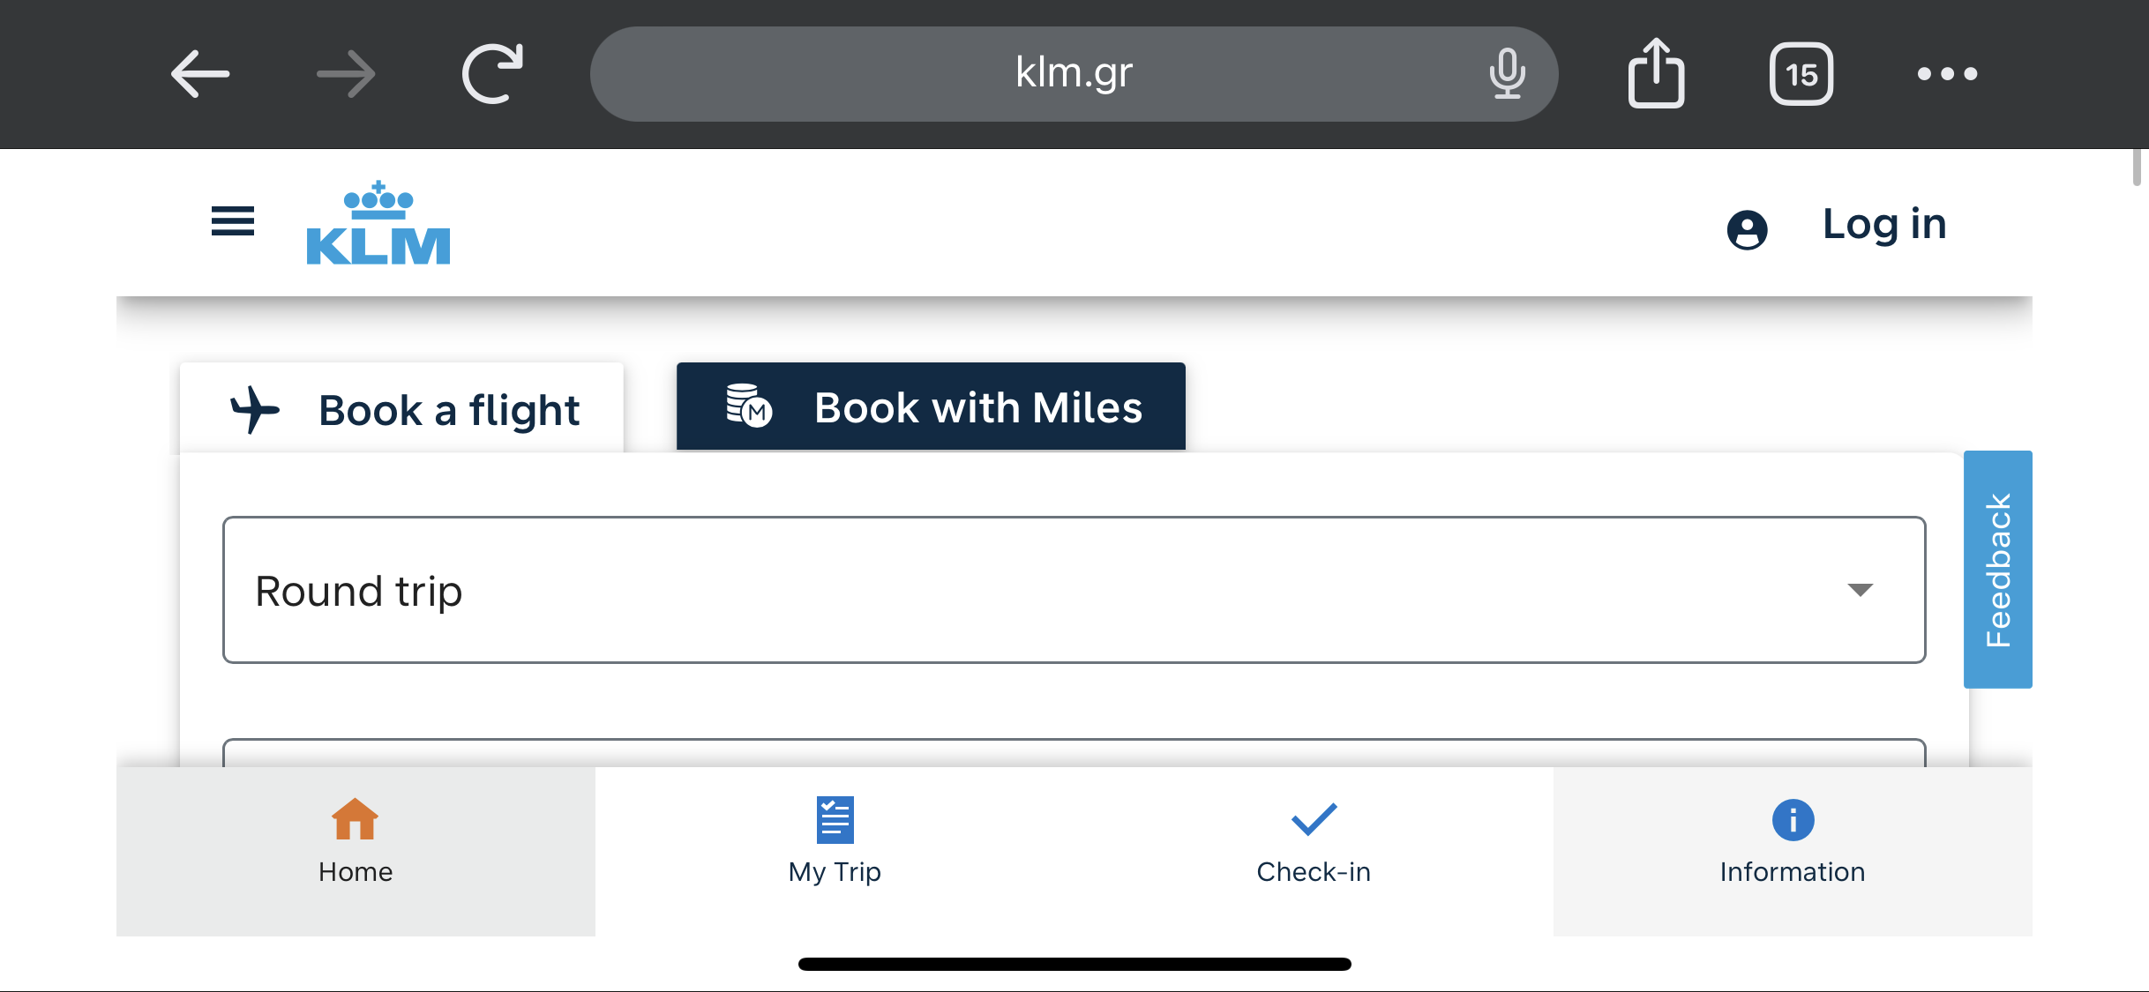Tap the user profile avatar icon
The width and height of the screenshot is (2149, 992).
pyautogui.click(x=1747, y=229)
